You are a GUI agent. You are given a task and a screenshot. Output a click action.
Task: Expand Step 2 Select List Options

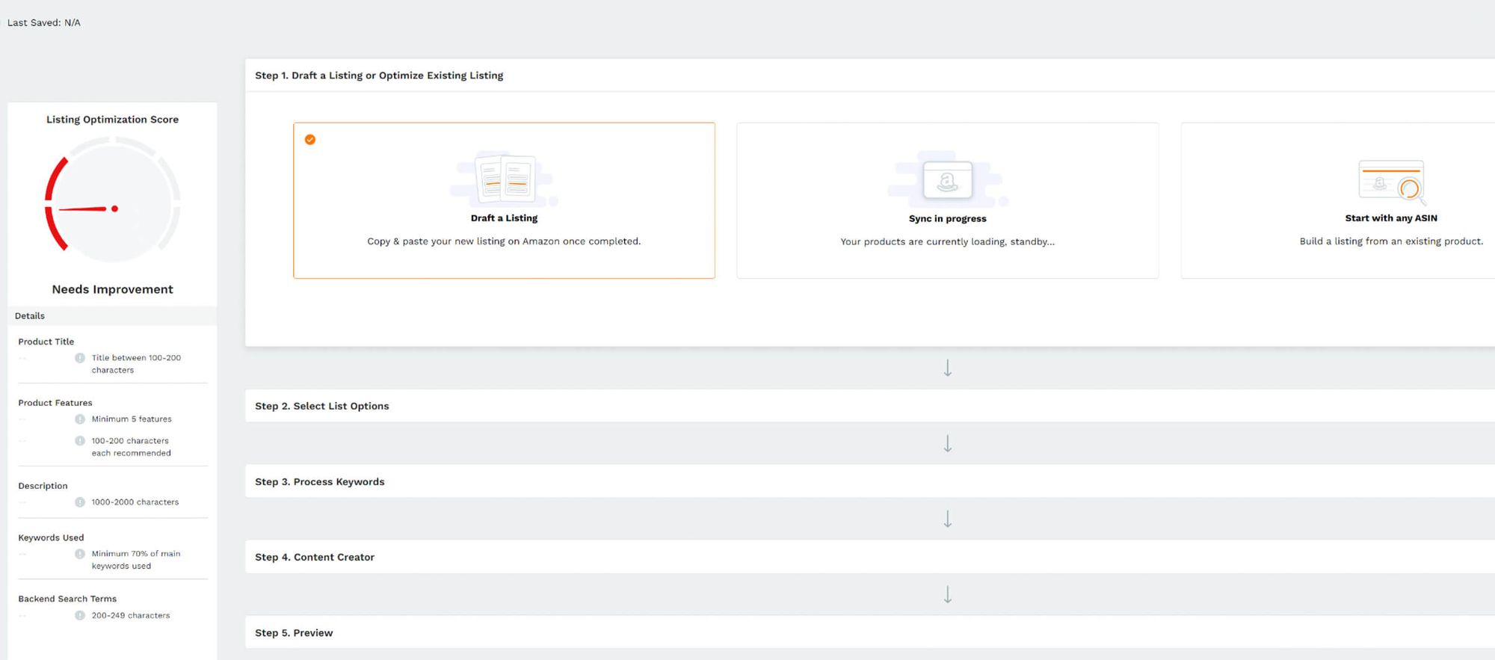tap(322, 406)
